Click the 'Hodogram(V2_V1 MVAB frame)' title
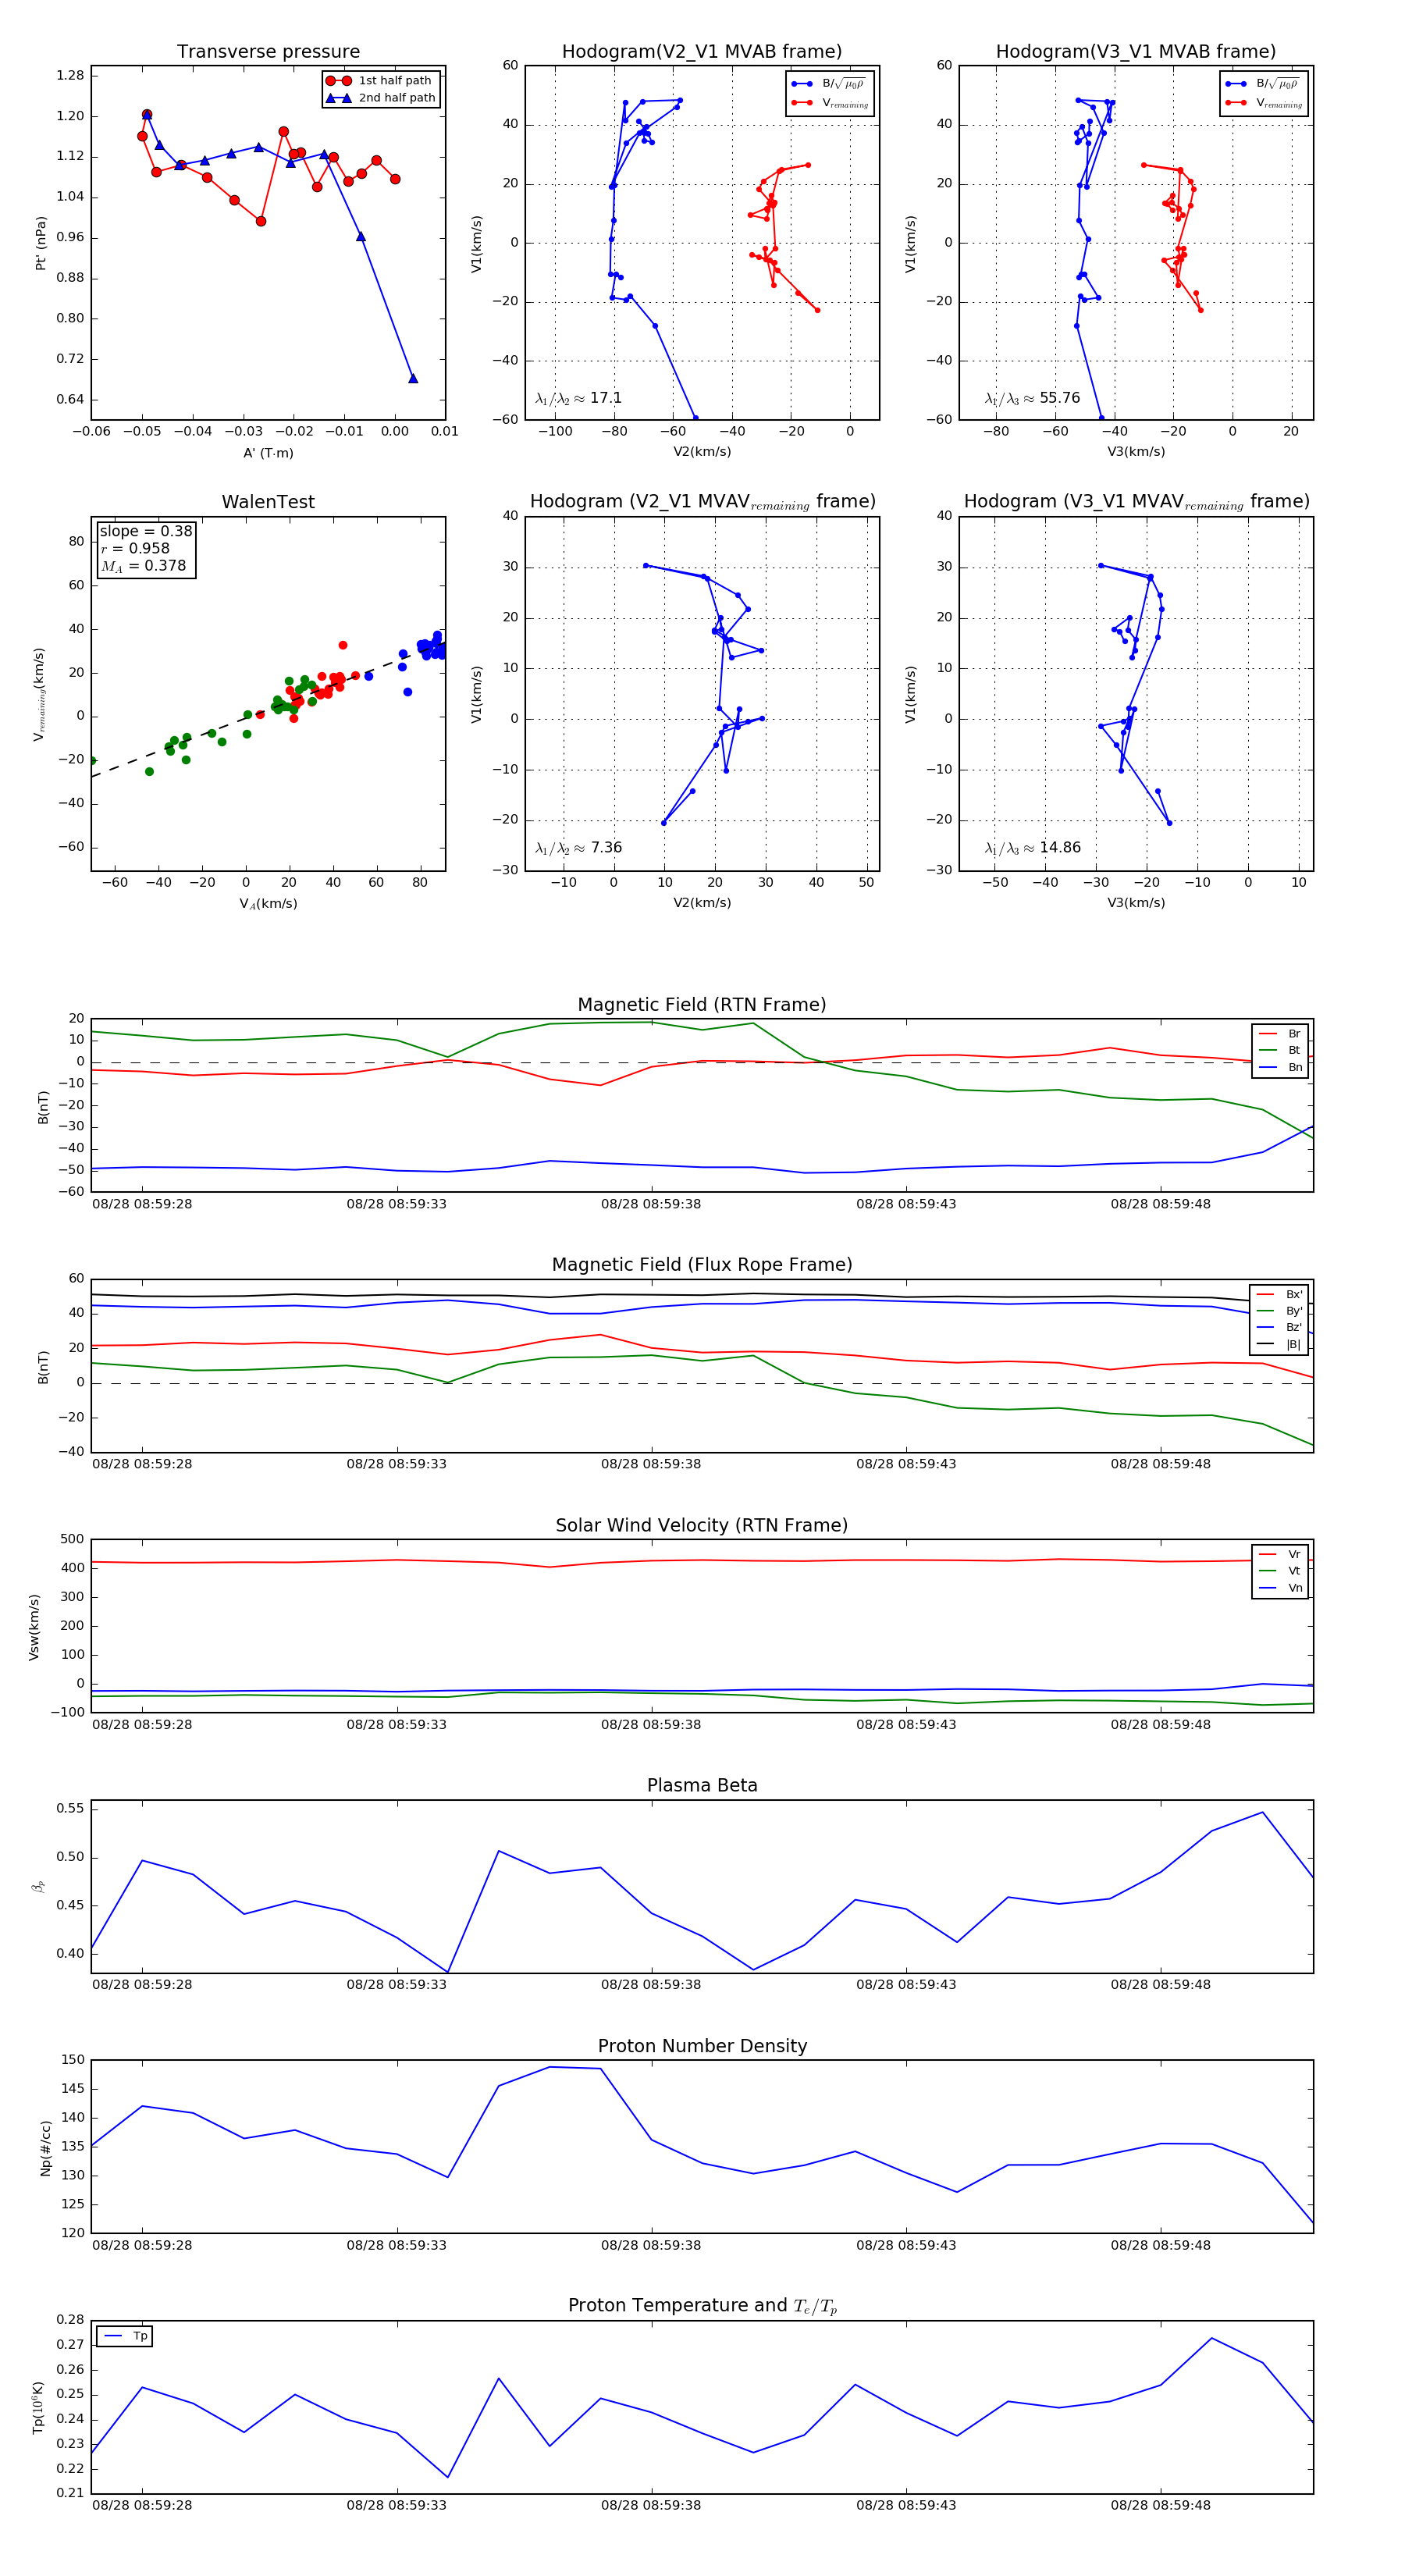This screenshot has height=2576, width=1405. tap(702, 52)
